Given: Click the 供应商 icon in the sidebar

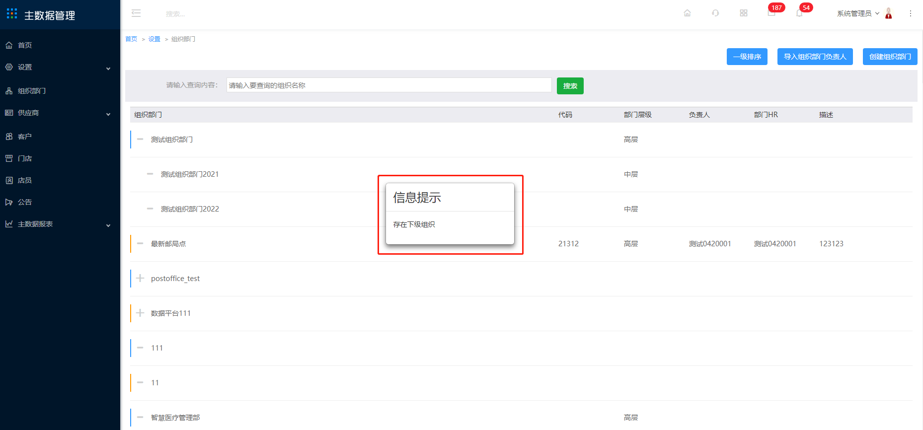Looking at the screenshot, I should pyautogui.click(x=9, y=113).
